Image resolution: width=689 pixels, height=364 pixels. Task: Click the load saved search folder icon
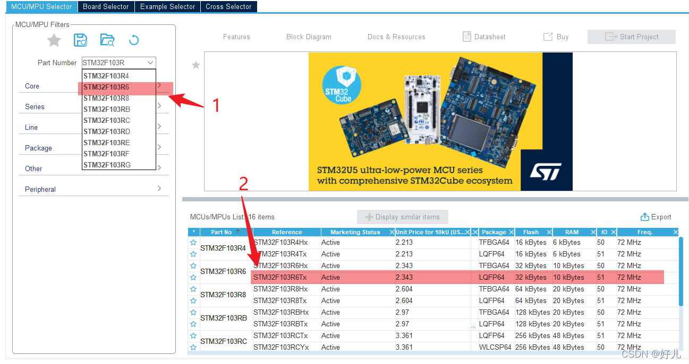(x=107, y=40)
